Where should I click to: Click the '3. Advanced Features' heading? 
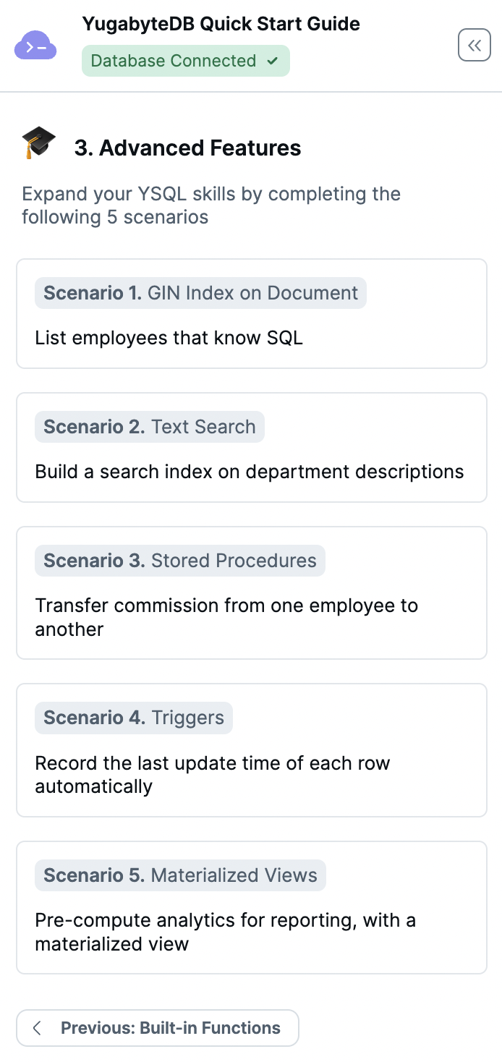pos(188,148)
